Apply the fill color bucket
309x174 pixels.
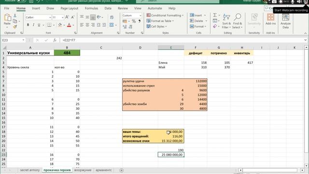click(60, 25)
